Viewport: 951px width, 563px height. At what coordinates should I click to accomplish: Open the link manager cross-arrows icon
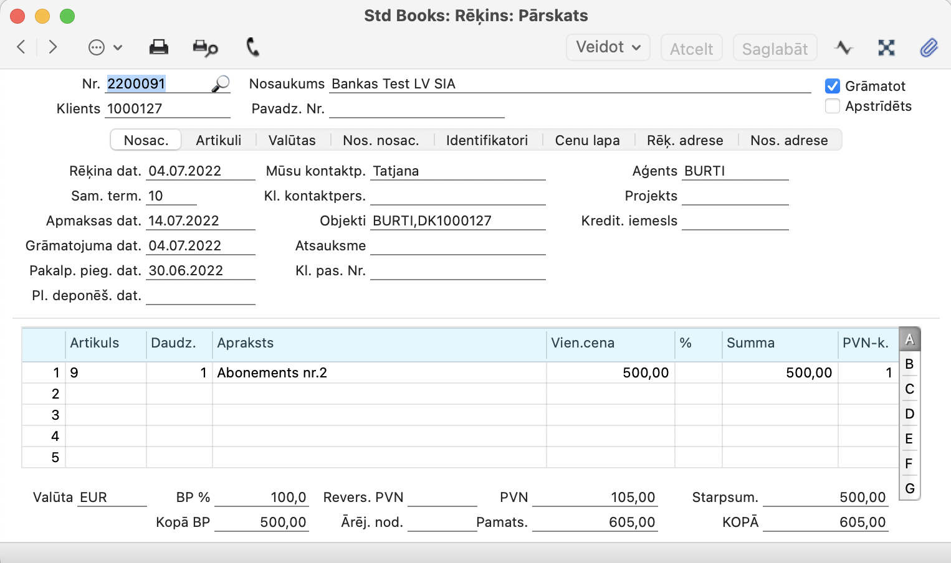click(x=886, y=48)
